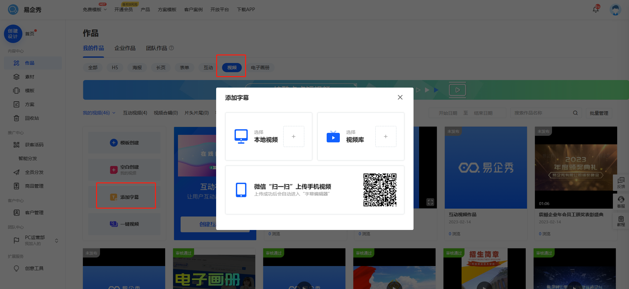Add from 视频库 via plus box
This screenshot has height=289, width=629.
386,136
